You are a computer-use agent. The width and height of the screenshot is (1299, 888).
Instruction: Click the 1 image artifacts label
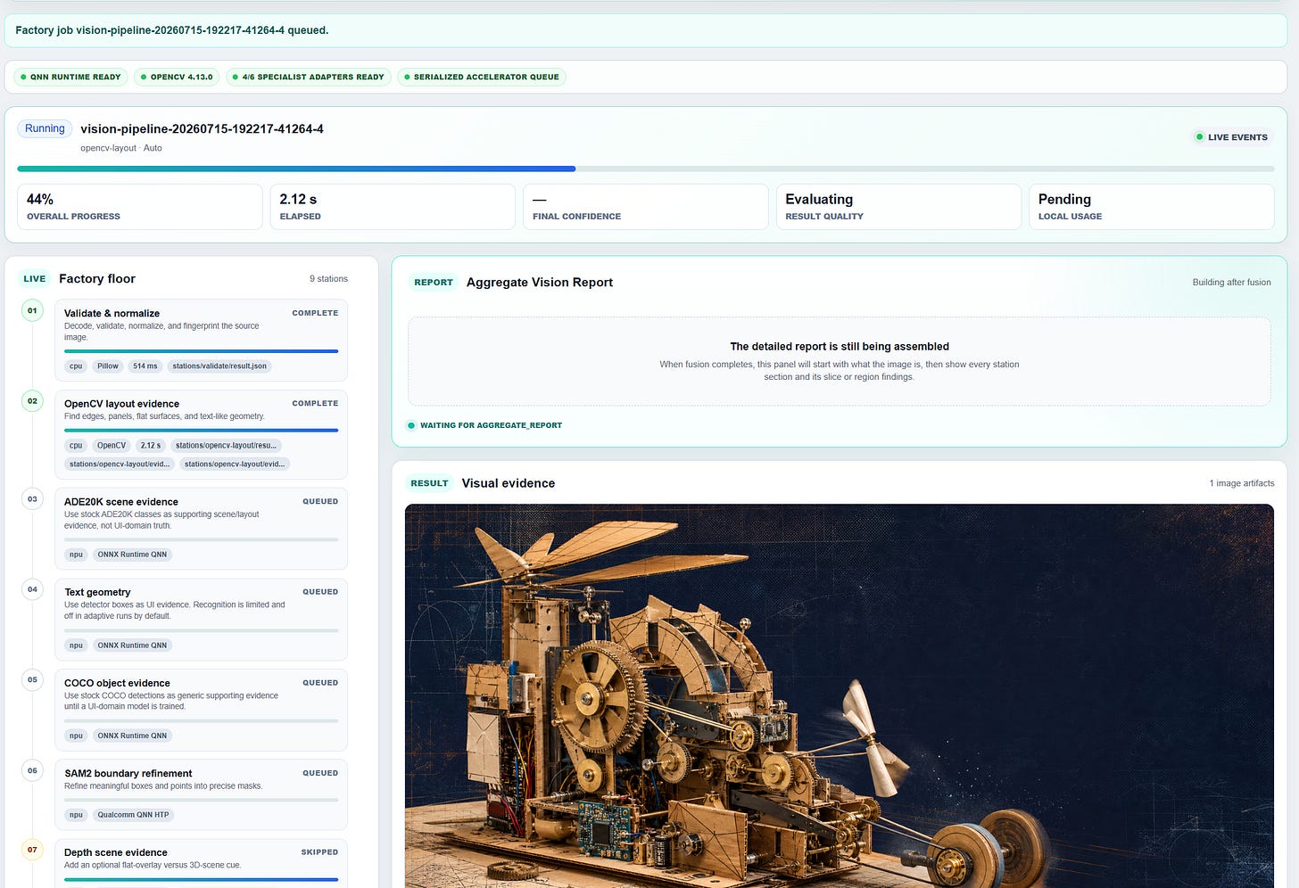1241,483
